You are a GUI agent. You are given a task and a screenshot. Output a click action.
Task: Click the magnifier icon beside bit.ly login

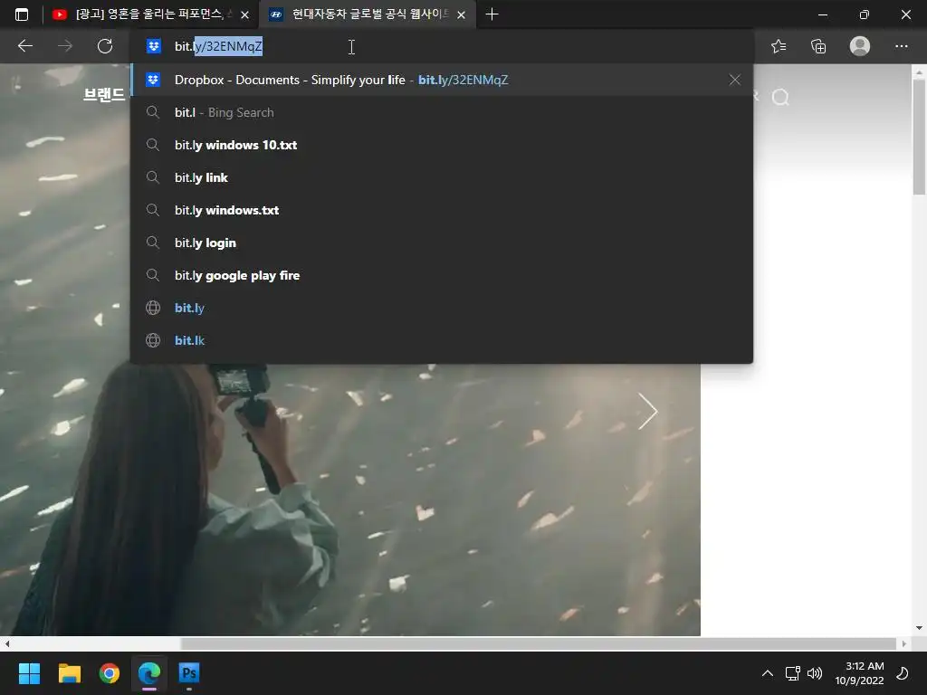click(152, 243)
